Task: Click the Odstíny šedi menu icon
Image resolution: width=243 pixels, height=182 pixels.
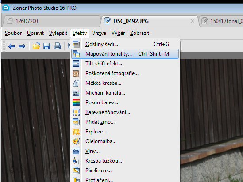Action: click(x=76, y=44)
